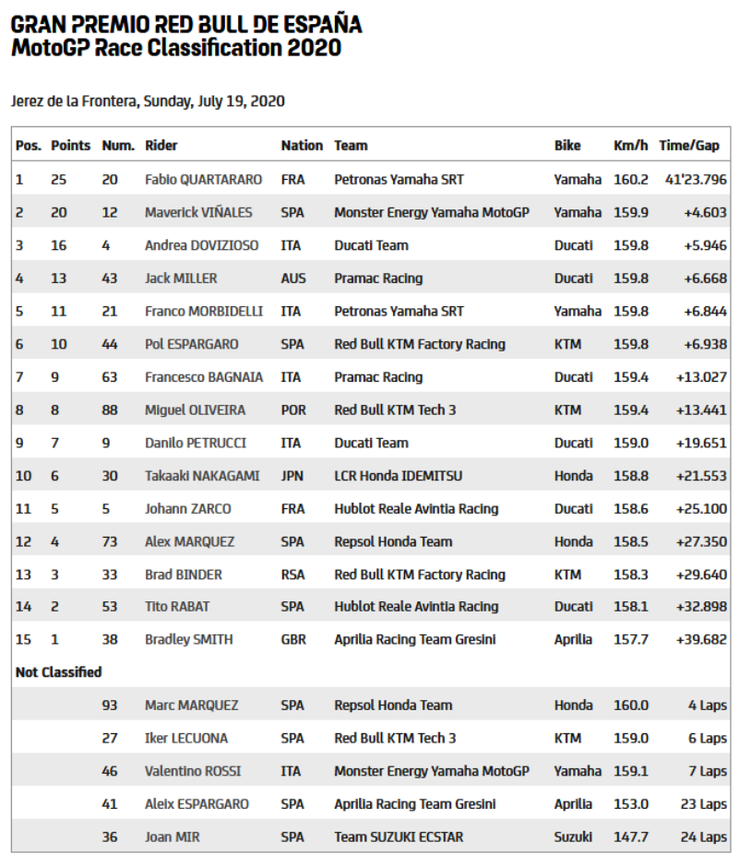Viewport: 739px width, 866px height.
Task: Click Maverick VIÑALES in the rider column
Action: [198, 213]
